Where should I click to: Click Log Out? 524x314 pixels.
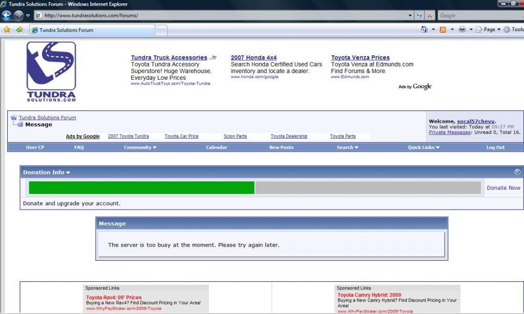[x=496, y=147]
